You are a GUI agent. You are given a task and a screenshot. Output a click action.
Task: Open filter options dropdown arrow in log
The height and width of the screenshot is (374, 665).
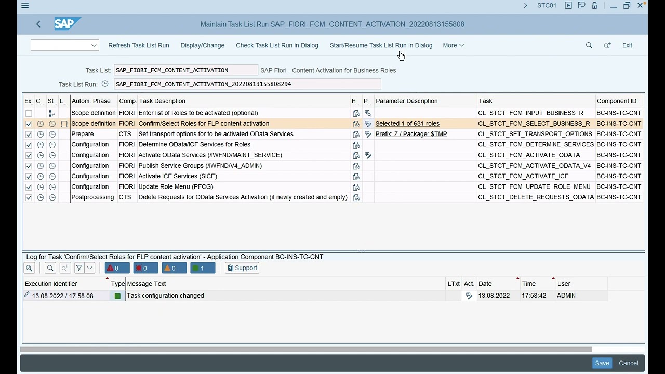pyautogui.click(x=90, y=268)
